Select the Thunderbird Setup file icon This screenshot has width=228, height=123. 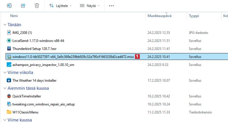(9, 49)
